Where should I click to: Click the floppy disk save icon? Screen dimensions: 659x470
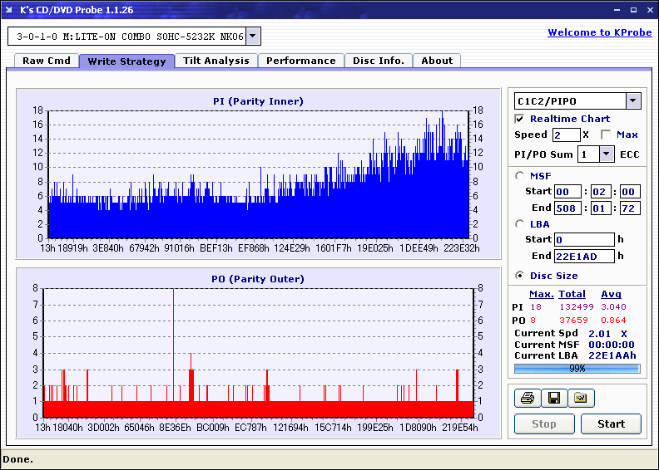point(553,399)
